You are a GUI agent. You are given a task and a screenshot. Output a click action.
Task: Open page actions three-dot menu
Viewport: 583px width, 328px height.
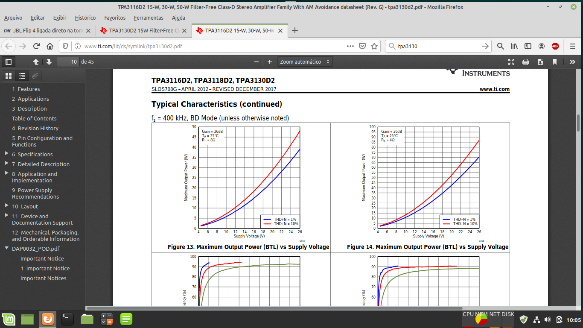(350, 46)
